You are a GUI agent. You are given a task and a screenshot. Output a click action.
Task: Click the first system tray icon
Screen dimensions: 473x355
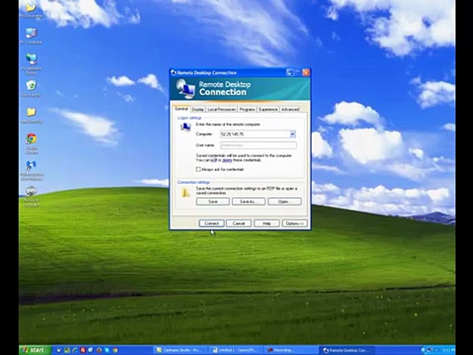pos(423,350)
